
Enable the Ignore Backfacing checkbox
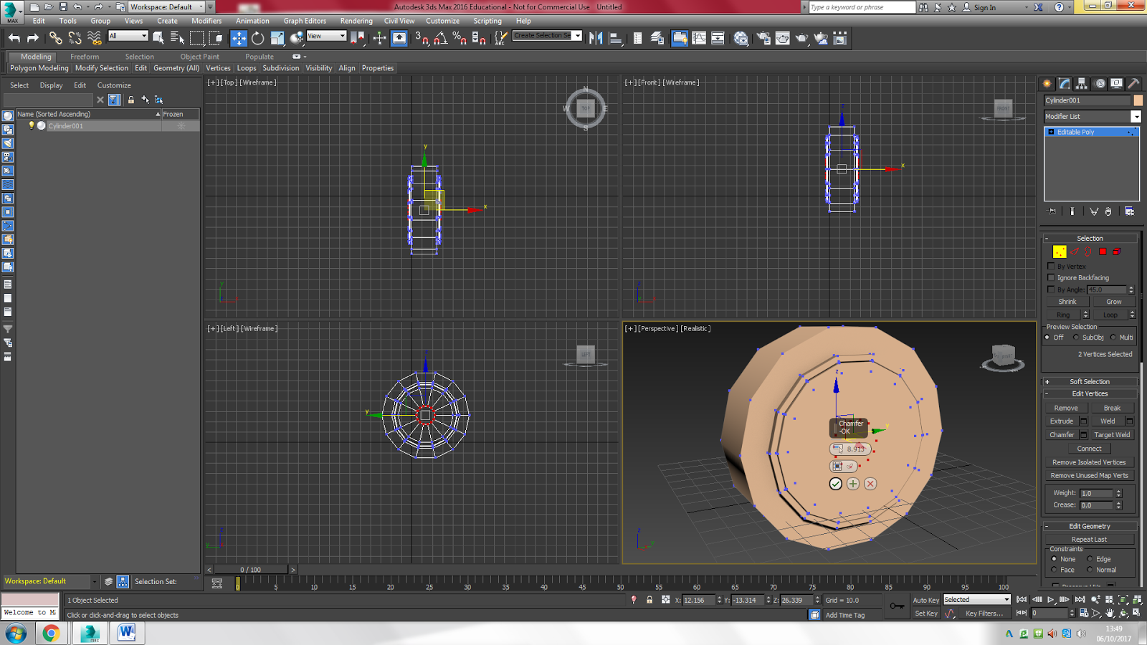pyautogui.click(x=1051, y=277)
